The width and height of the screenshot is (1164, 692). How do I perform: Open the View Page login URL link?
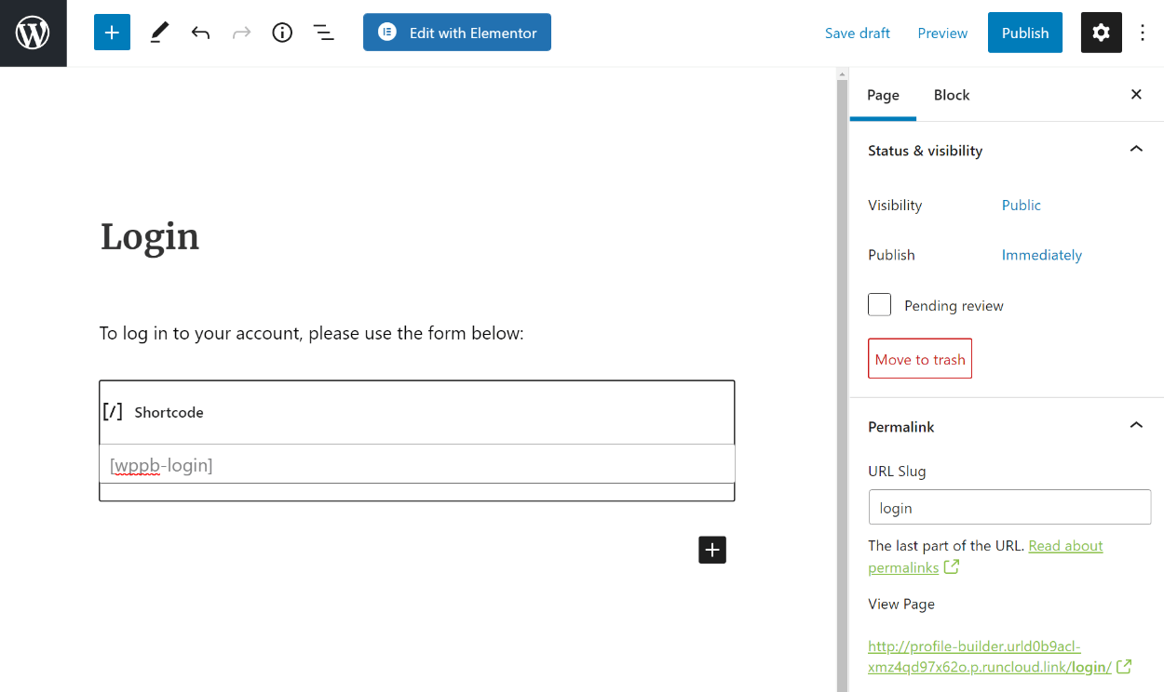(x=990, y=657)
